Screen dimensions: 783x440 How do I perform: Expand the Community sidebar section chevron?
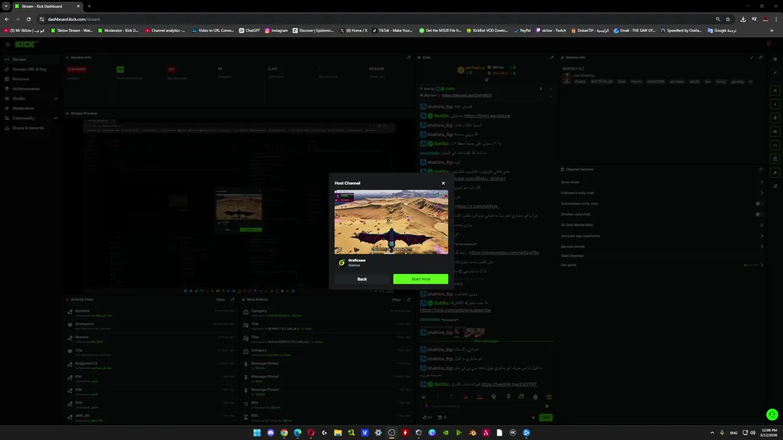point(56,118)
